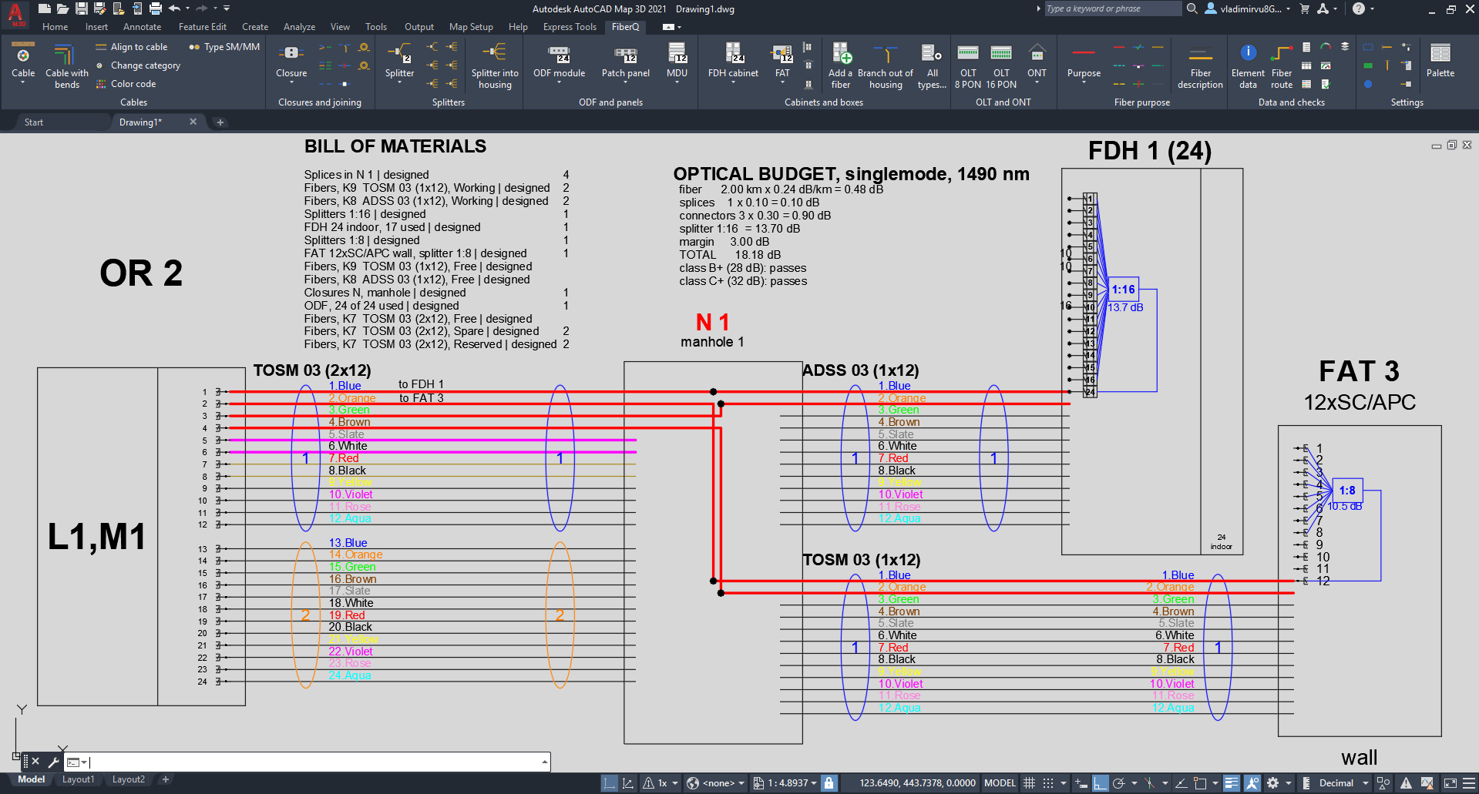
Task: Open the Express Tools tab
Action: (x=570, y=27)
